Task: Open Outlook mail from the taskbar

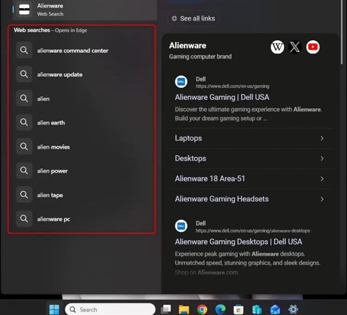Action: coord(275,309)
